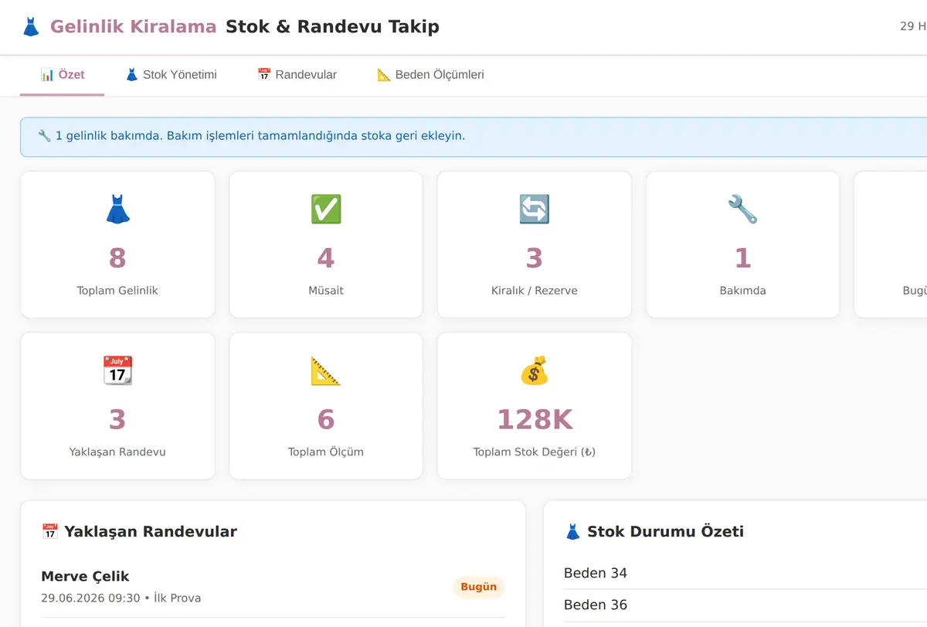Click the refresh arrows icon on Kiralık / Rezerve card
This screenshot has width=927, height=627.
(x=535, y=210)
